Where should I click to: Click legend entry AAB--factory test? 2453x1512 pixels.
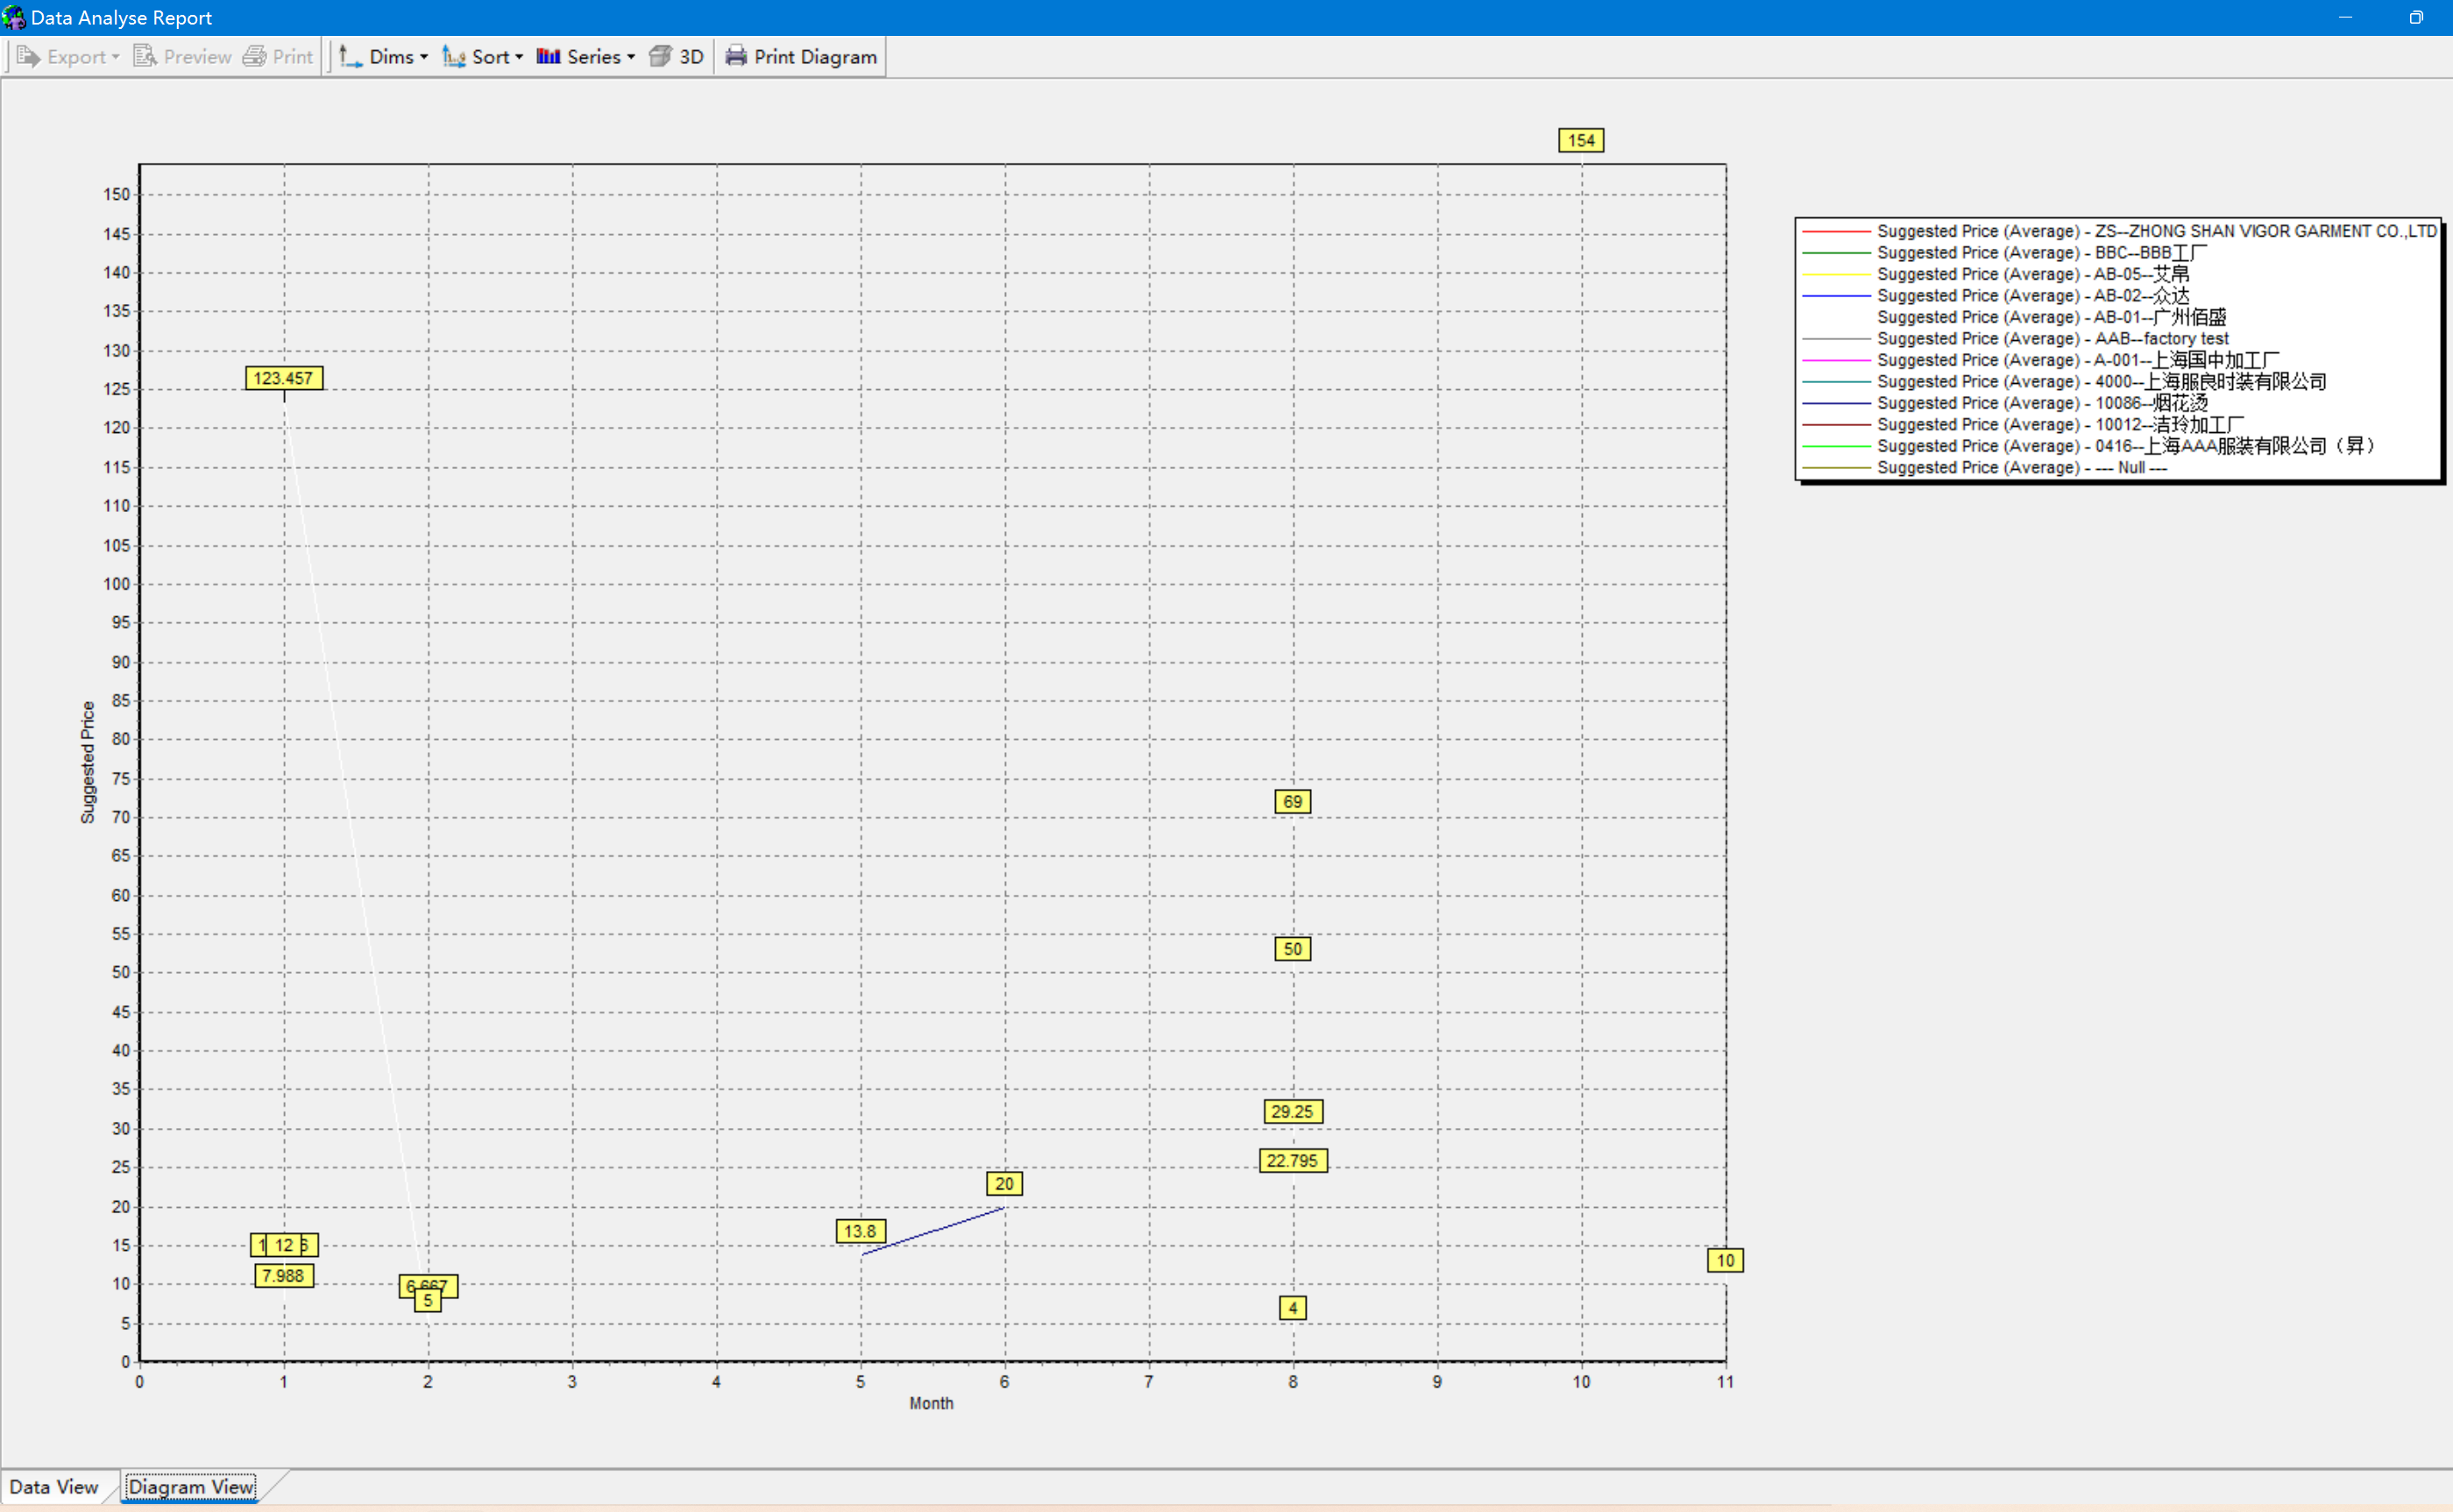pyautogui.click(x=2052, y=339)
